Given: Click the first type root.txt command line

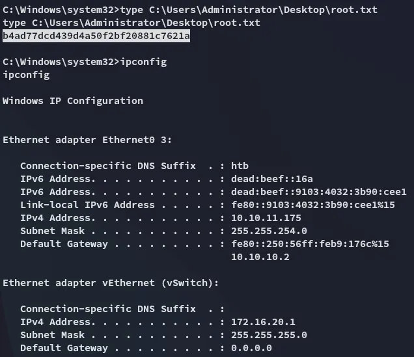Looking at the screenshot, I should click(x=247, y=10).
